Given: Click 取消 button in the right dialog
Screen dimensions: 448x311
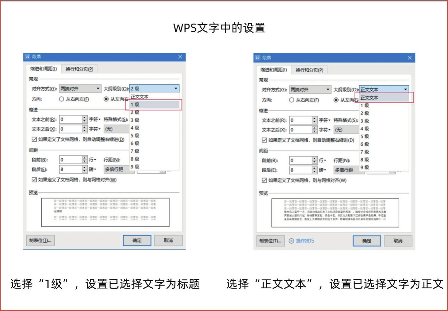Looking at the screenshot, I should 398,241.
